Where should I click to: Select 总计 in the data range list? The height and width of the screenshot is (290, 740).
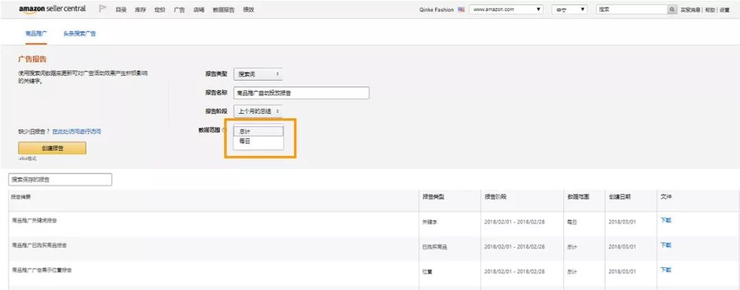(x=258, y=131)
